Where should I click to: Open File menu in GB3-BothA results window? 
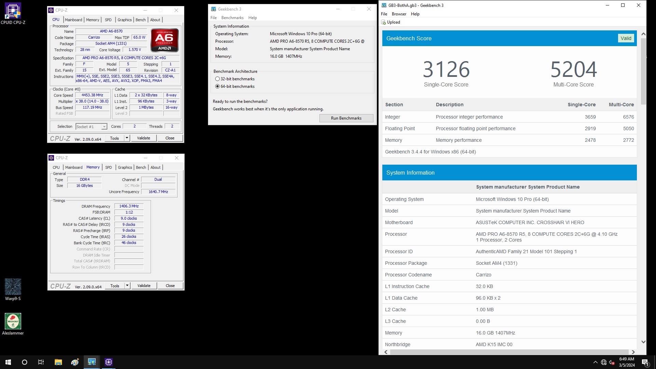[384, 14]
